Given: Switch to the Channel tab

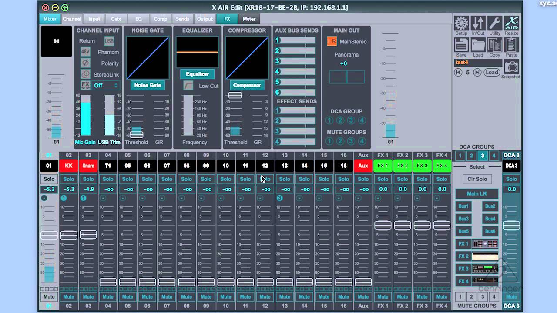Looking at the screenshot, I should coord(72,19).
